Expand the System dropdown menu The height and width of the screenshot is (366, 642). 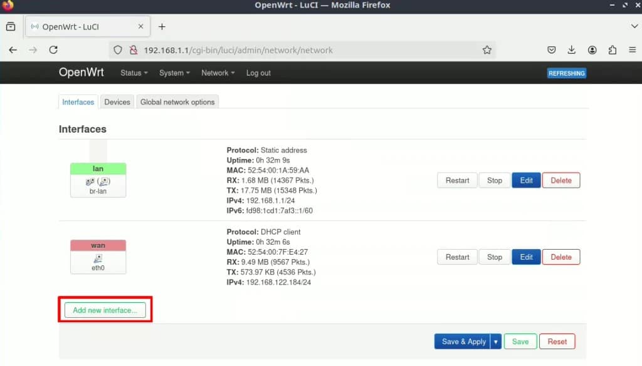click(174, 73)
